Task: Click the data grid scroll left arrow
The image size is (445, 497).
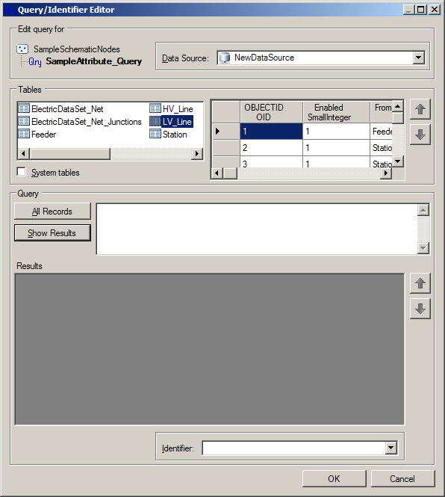Action: 217,173
